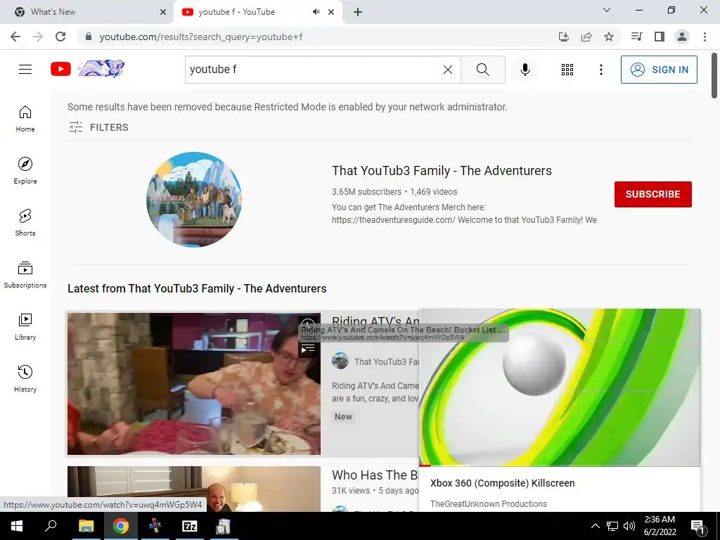This screenshot has height=540, width=720.
Task: Click the YouTube logo
Action: click(60, 70)
